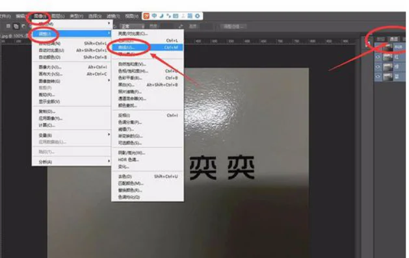Choose 自动对比度(U) from the Image menu
This screenshot has height=258, width=409.
(x=72, y=50)
